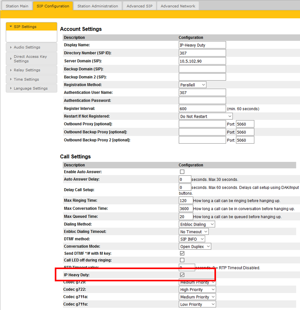Check Call LED off during ringing
Image resolution: width=300 pixels, height=310 pixels.
[182, 260]
